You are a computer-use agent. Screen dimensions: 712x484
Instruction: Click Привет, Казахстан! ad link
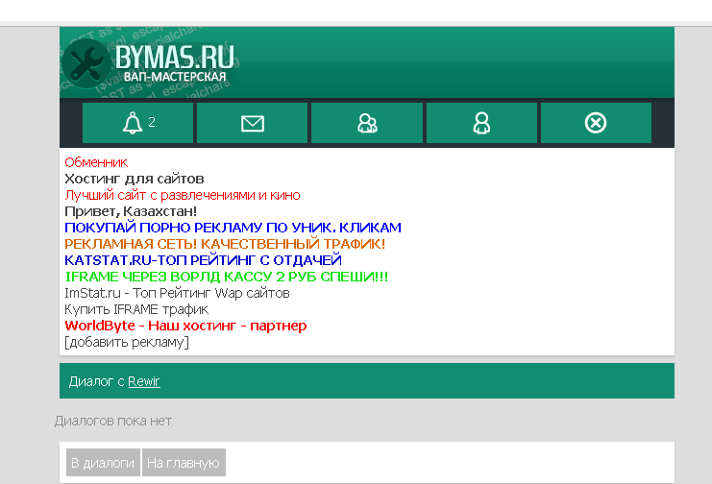click(131, 211)
